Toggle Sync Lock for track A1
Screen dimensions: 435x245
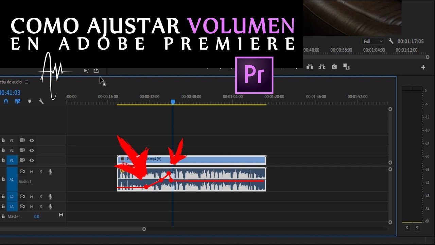22,172
